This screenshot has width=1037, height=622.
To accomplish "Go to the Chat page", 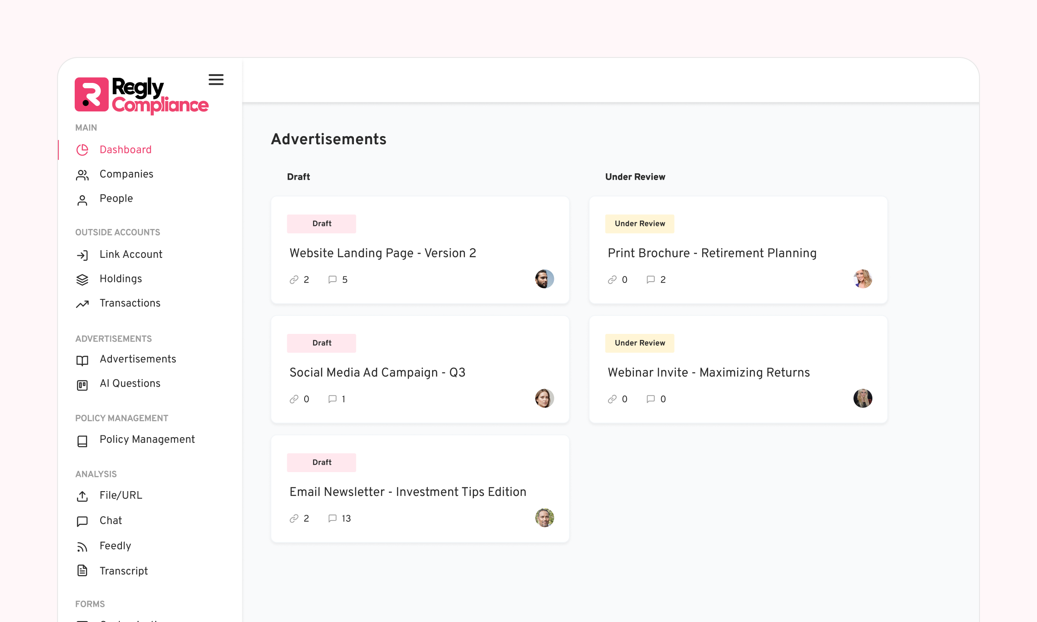I will point(111,520).
